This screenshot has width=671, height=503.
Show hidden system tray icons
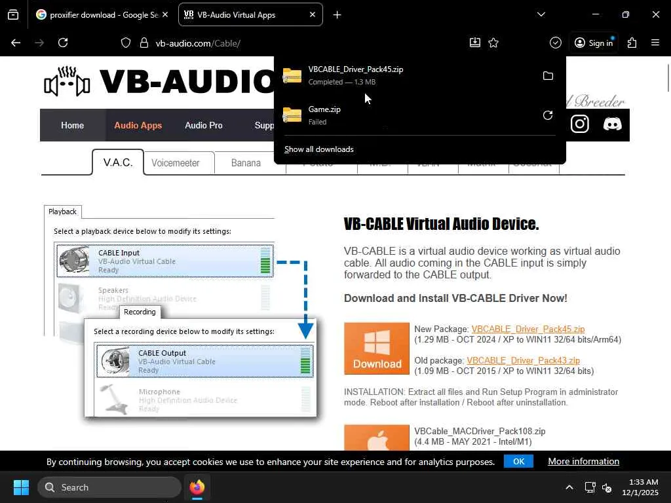tap(569, 487)
